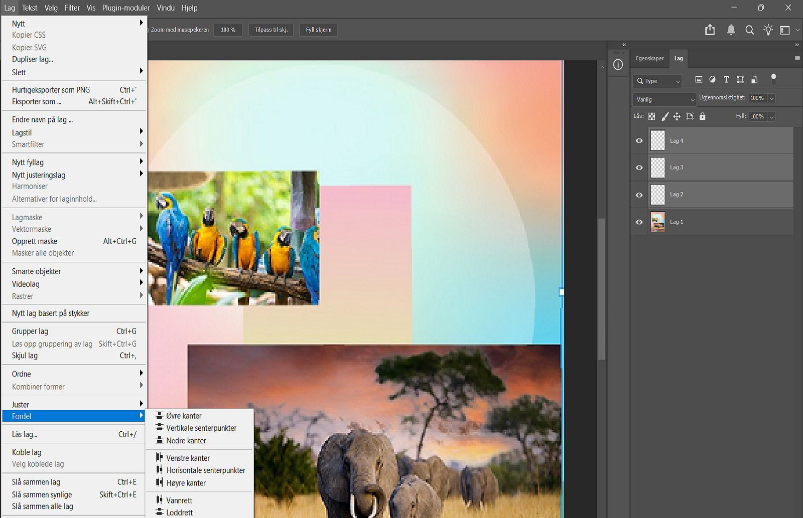The height and width of the screenshot is (518, 803).
Task: Hide Lag 3 with its eye icon
Action: 639,167
